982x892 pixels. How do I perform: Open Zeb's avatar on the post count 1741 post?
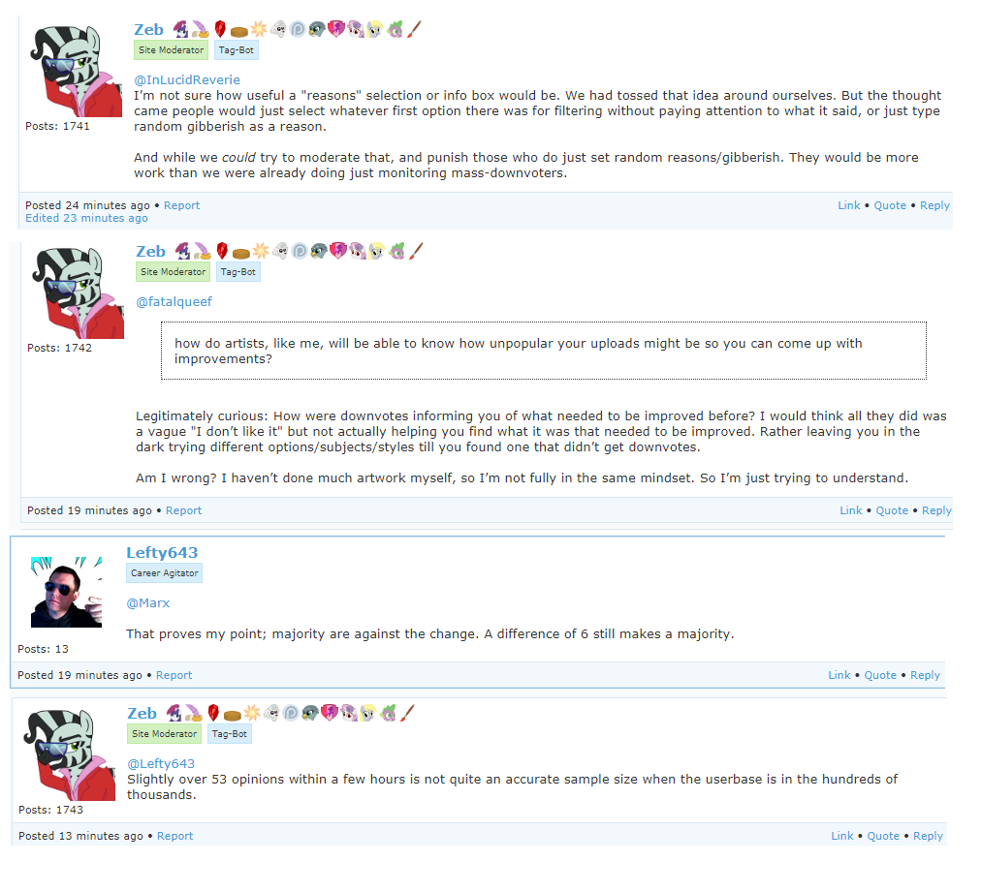(77, 71)
